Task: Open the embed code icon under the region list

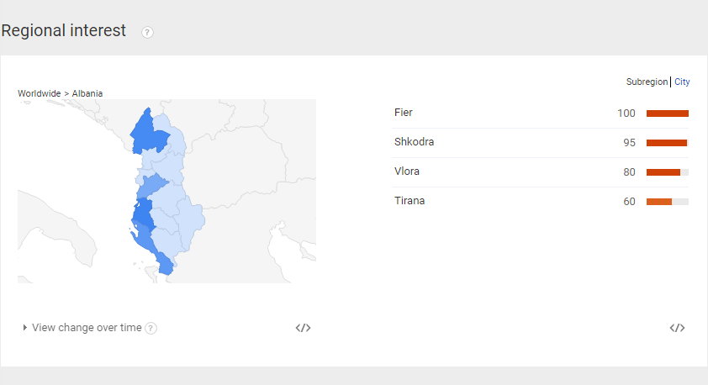Action: (x=677, y=328)
